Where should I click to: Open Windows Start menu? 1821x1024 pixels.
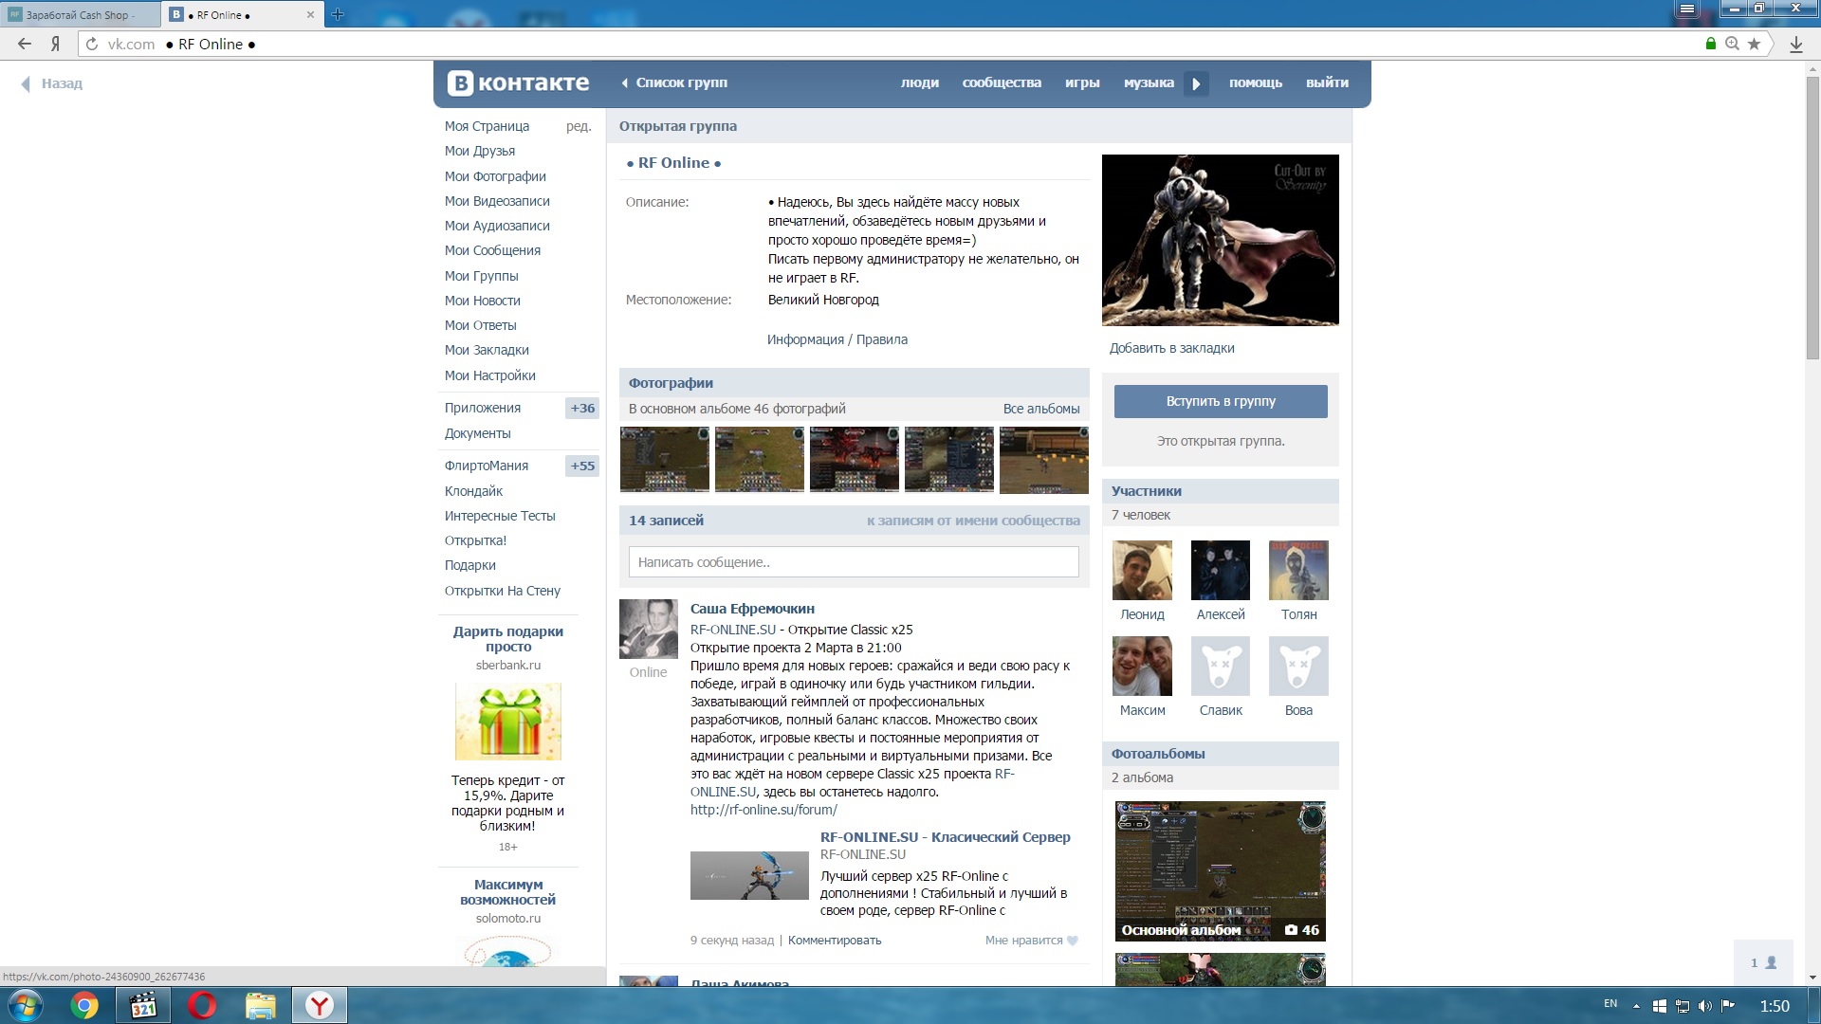pos(25,1005)
